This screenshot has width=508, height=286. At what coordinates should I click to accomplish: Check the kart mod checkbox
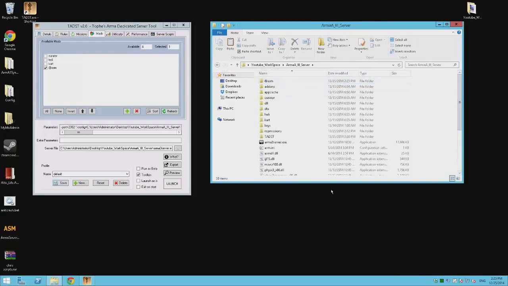[x=46, y=64]
